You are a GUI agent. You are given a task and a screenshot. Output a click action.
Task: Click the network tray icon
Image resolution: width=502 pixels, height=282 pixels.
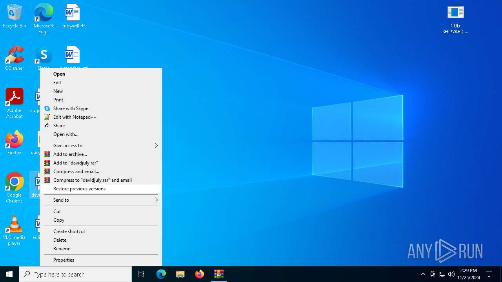(x=442, y=274)
